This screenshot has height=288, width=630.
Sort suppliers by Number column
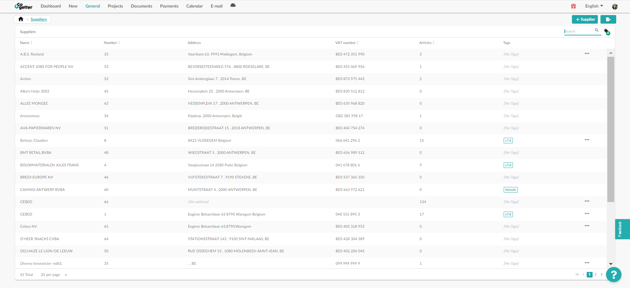(112, 43)
